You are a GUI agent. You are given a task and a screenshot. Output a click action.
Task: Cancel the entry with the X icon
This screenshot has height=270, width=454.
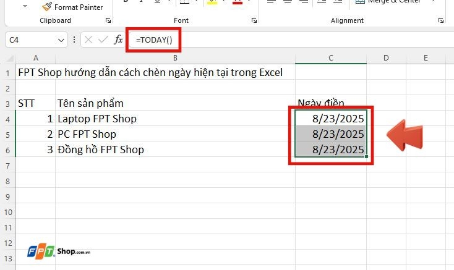(x=88, y=40)
